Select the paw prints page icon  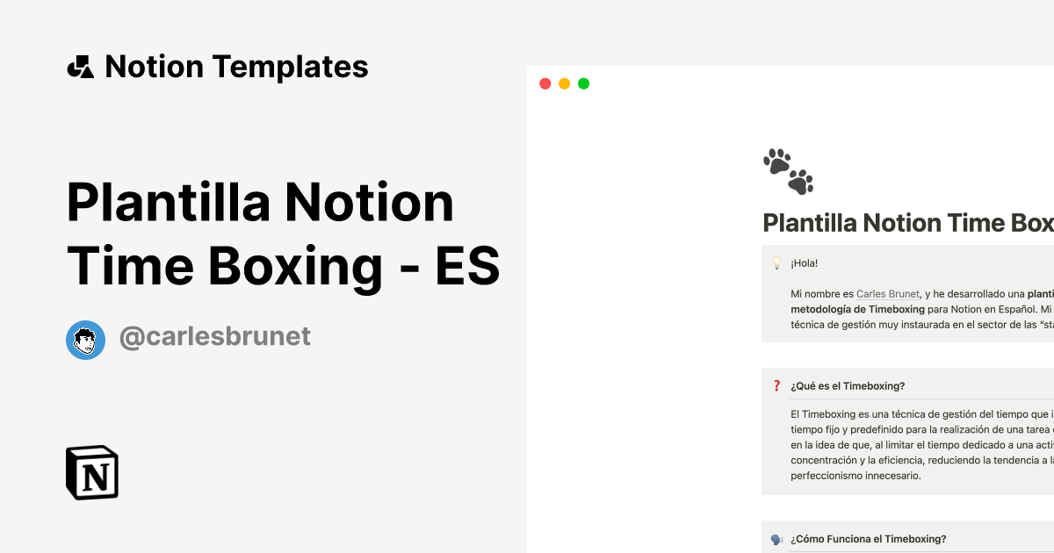(788, 169)
